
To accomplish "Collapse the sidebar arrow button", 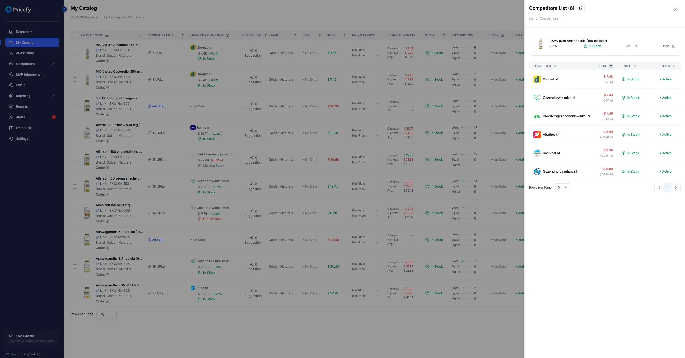I will [64, 9].
